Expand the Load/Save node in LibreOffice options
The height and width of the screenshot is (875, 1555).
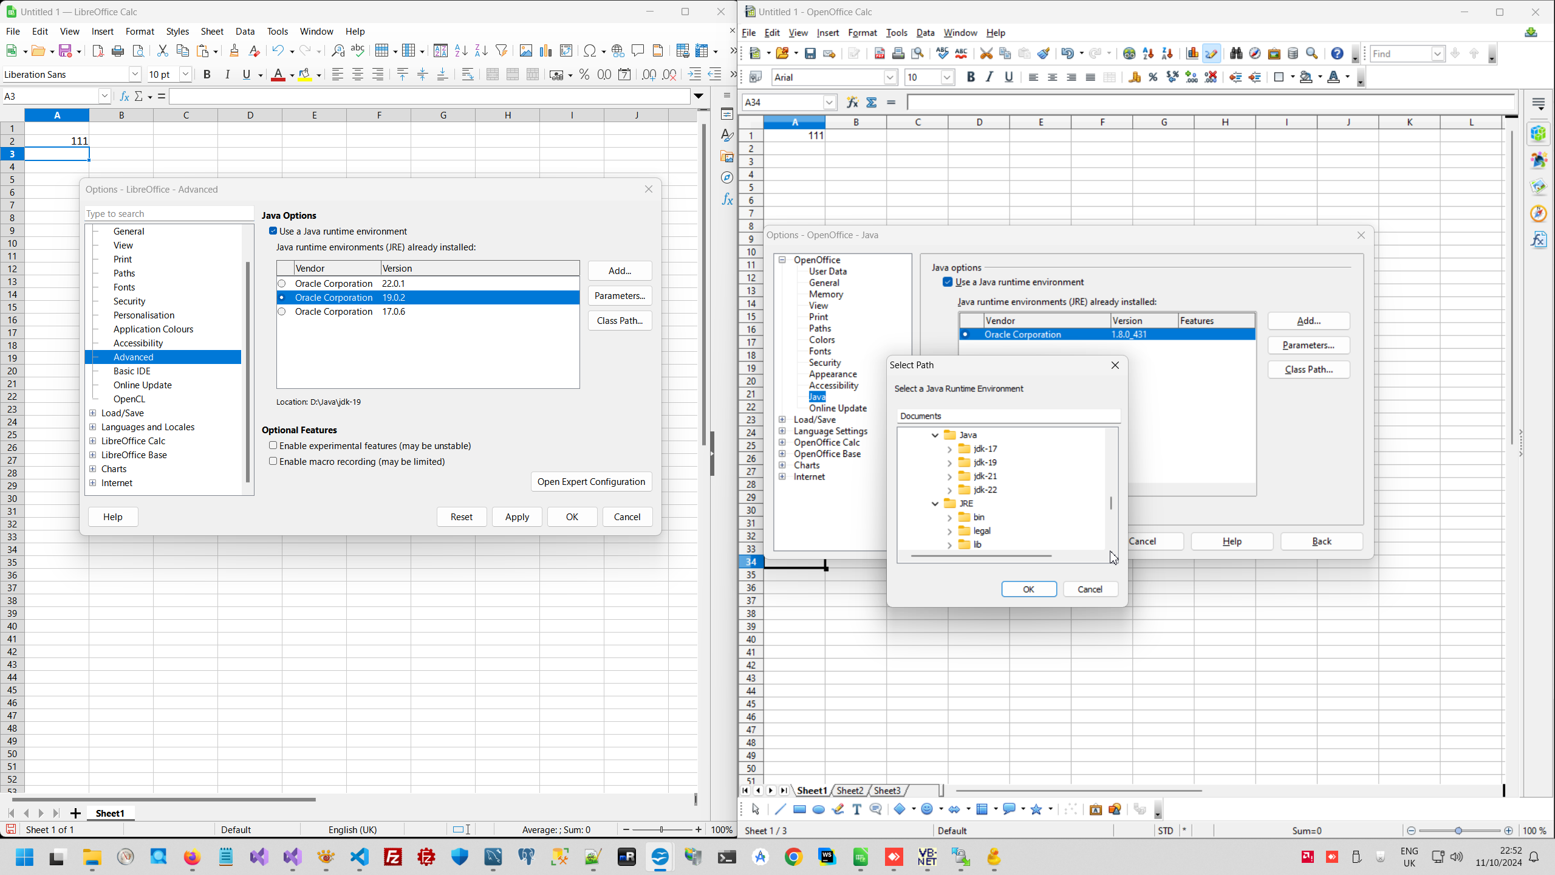tap(93, 413)
